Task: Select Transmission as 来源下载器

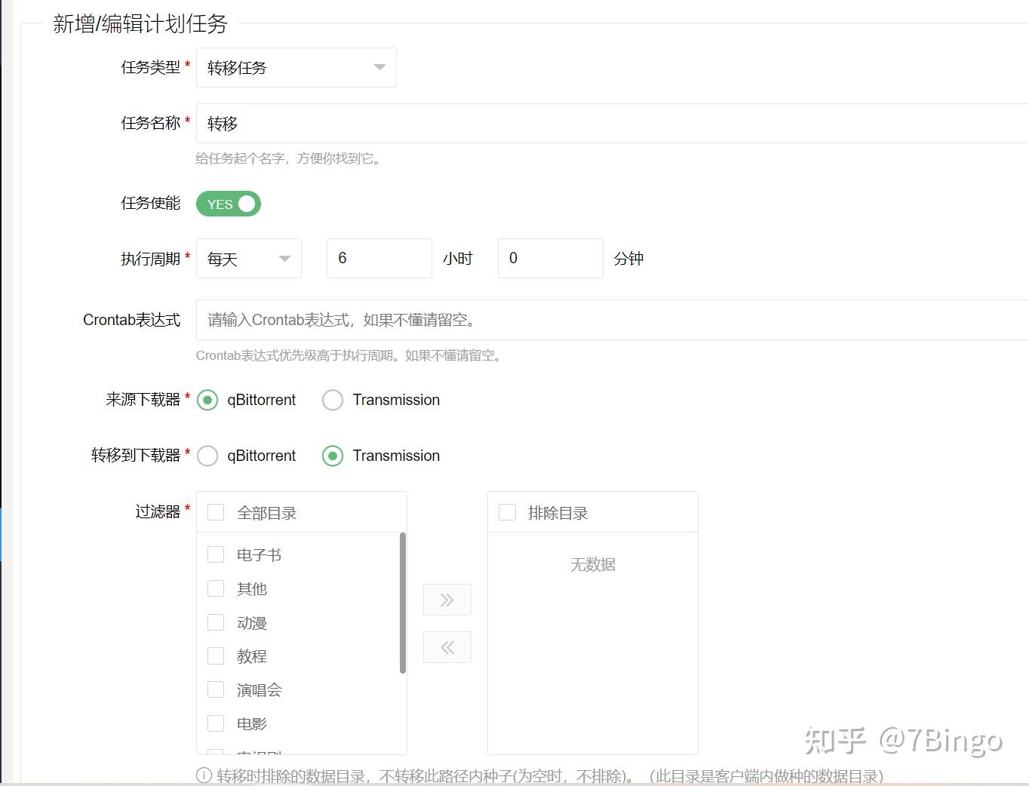Action: point(333,400)
